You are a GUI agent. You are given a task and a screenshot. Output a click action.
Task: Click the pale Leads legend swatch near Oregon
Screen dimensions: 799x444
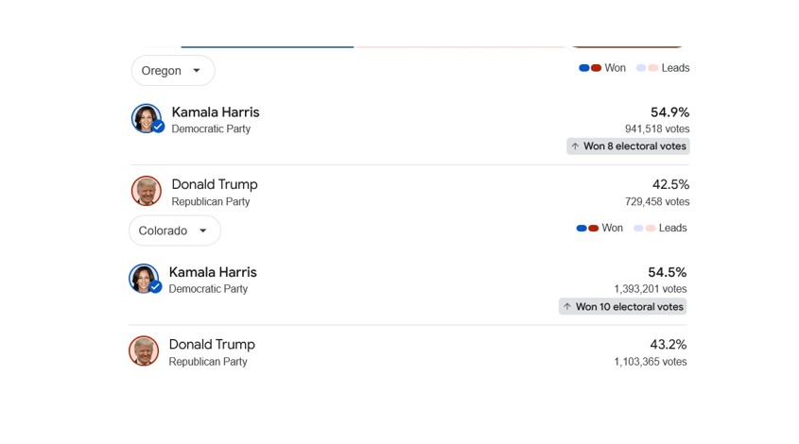647,68
